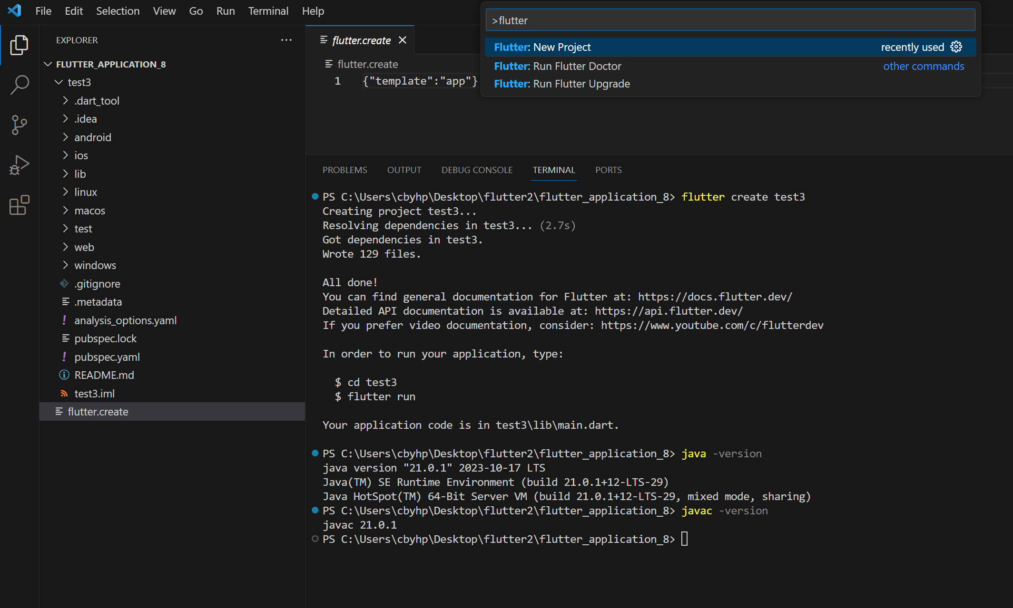The height and width of the screenshot is (608, 1013).
Task: Open the Selection menu
Action: coord(118,11)
